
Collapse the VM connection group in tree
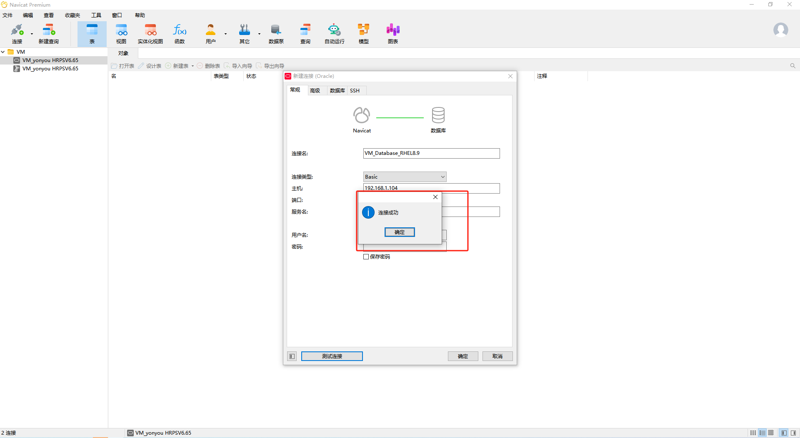3,52
